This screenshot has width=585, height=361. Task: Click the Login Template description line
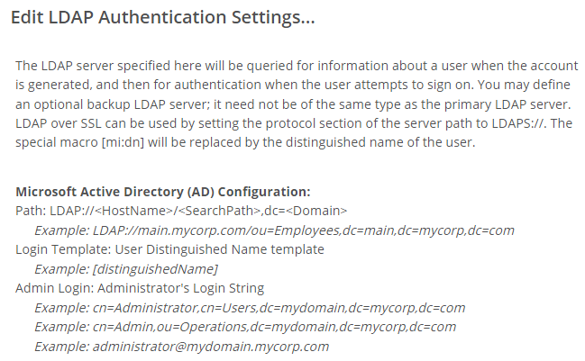[x=169, y=249]
